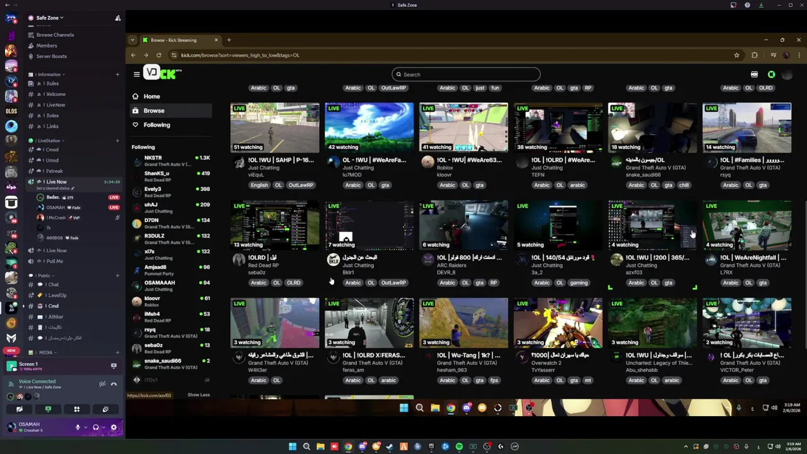The image size is (807, 454).
Task: Disconnect from voice channel
Action: [113, 384]
